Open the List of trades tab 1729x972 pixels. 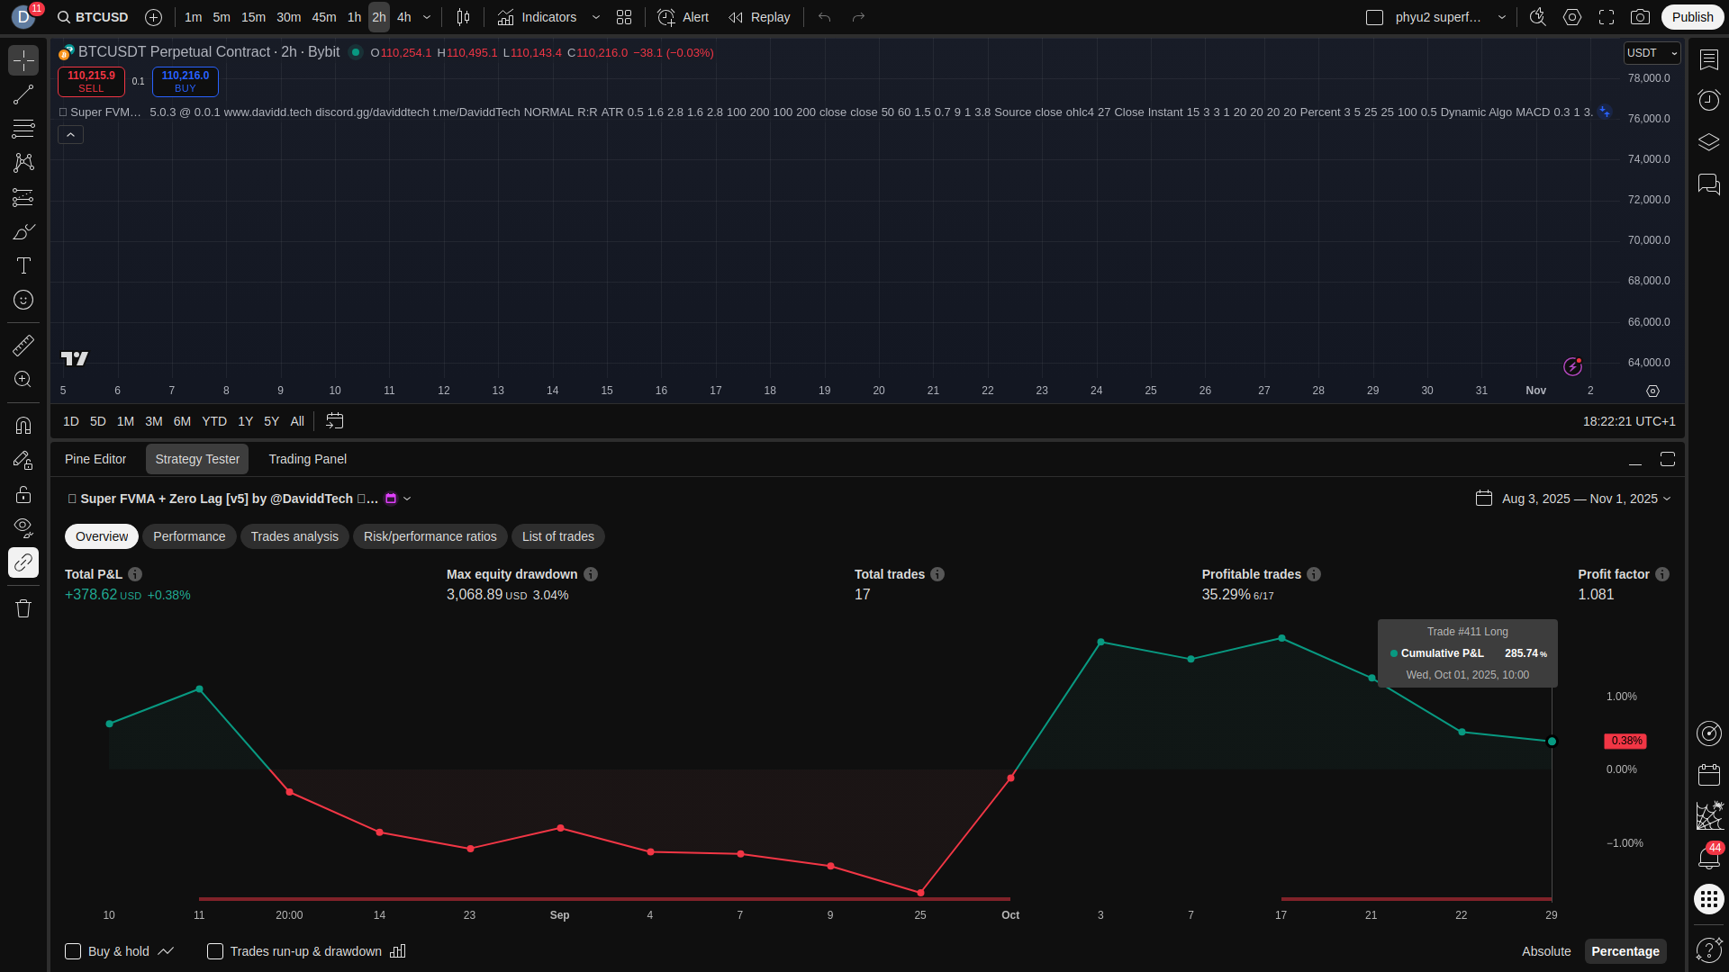pyautogui.click(x=557, y=536)
